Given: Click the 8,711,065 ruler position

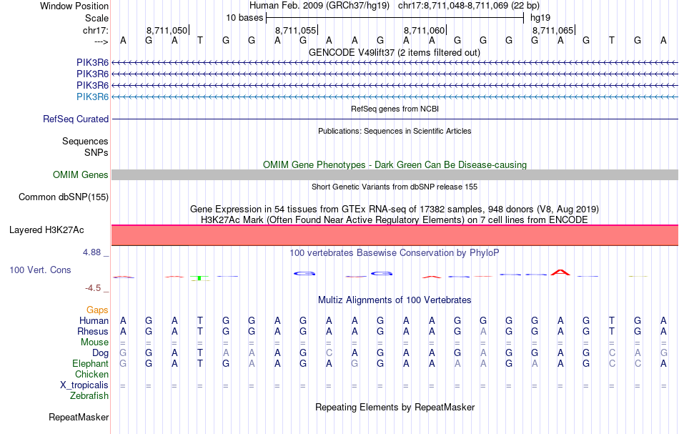Looking at the screenshot, I should click(553, 30).
